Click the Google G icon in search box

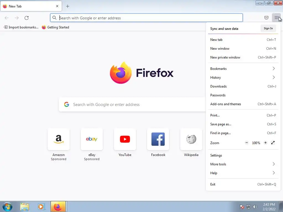[x=67, y=104]
